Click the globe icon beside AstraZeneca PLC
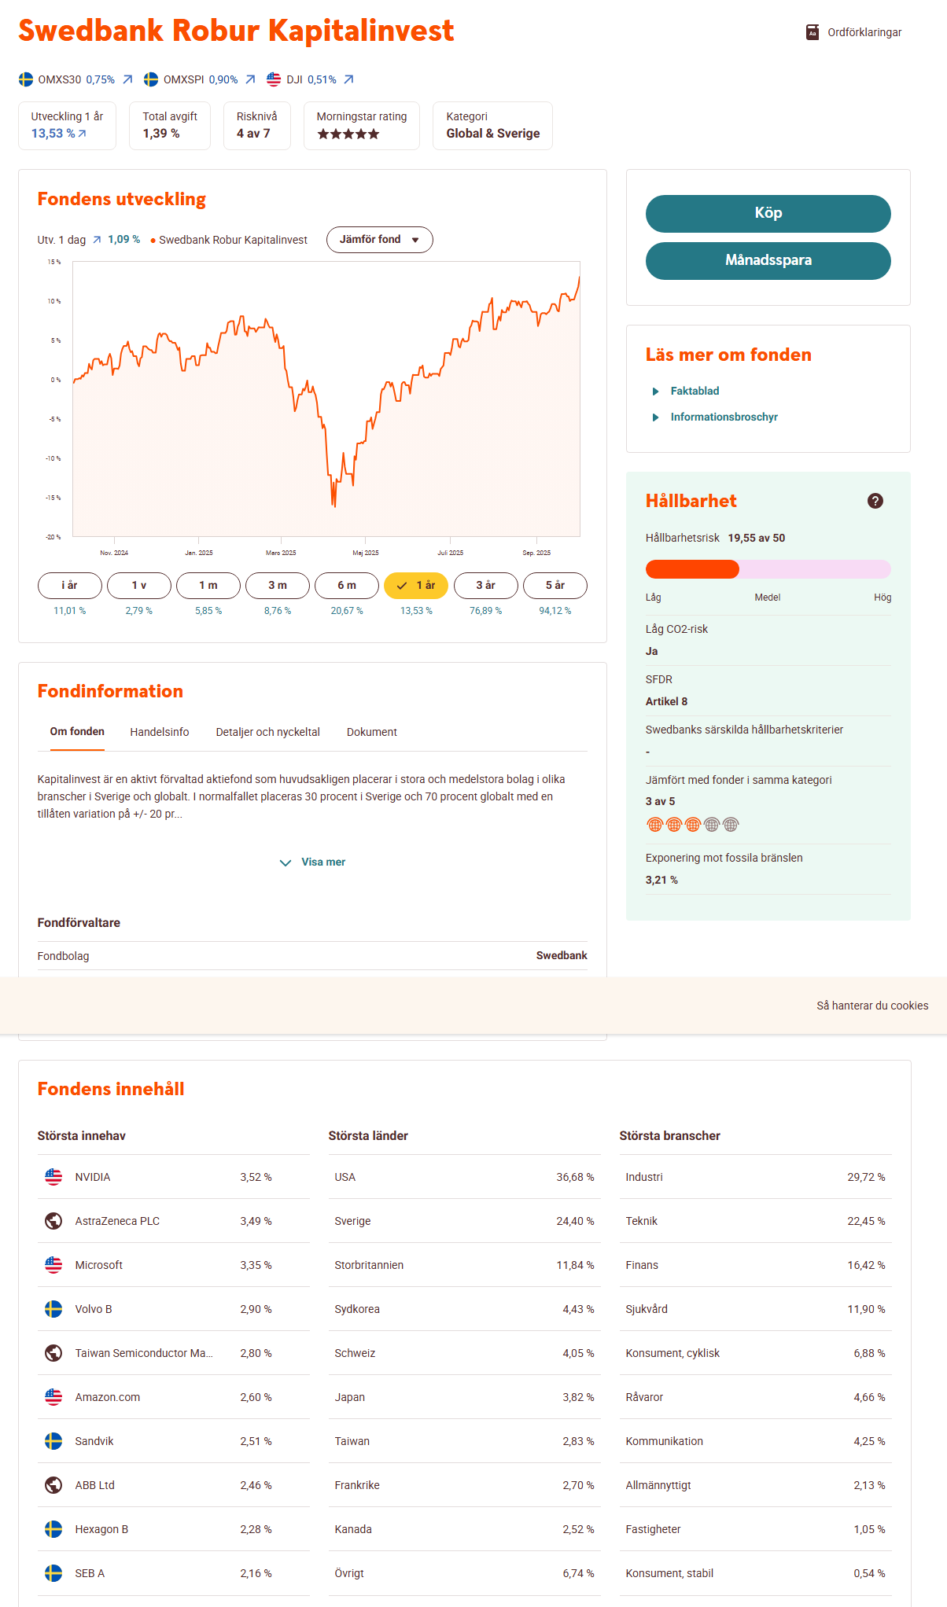Screen dimensions: 947x1607 [x=53, y=1221]
